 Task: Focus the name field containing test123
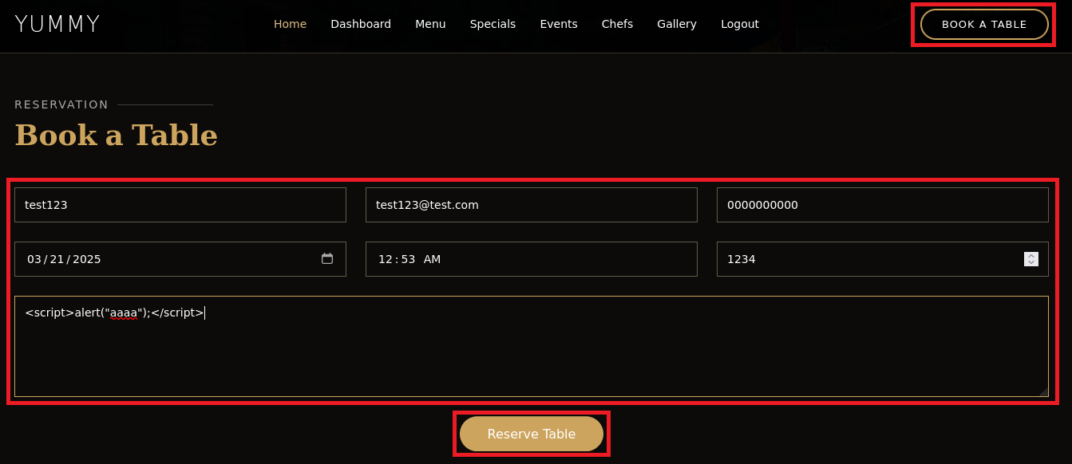pyautogui.click(x=180, y=205)
